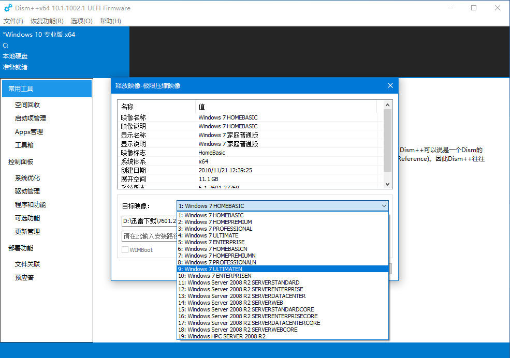
Task: Select the 系统体系 x64 row
Action: tap(250, 161)
